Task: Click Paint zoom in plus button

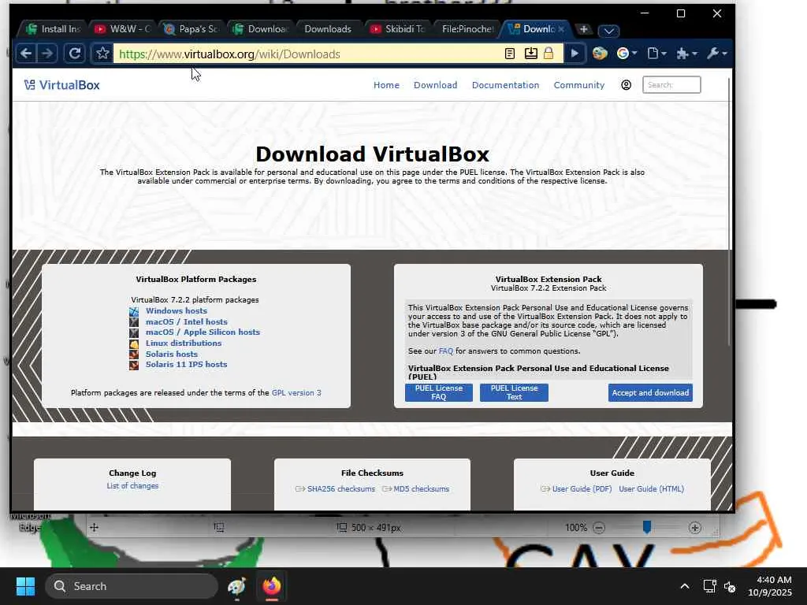Action: click(695, 527)
